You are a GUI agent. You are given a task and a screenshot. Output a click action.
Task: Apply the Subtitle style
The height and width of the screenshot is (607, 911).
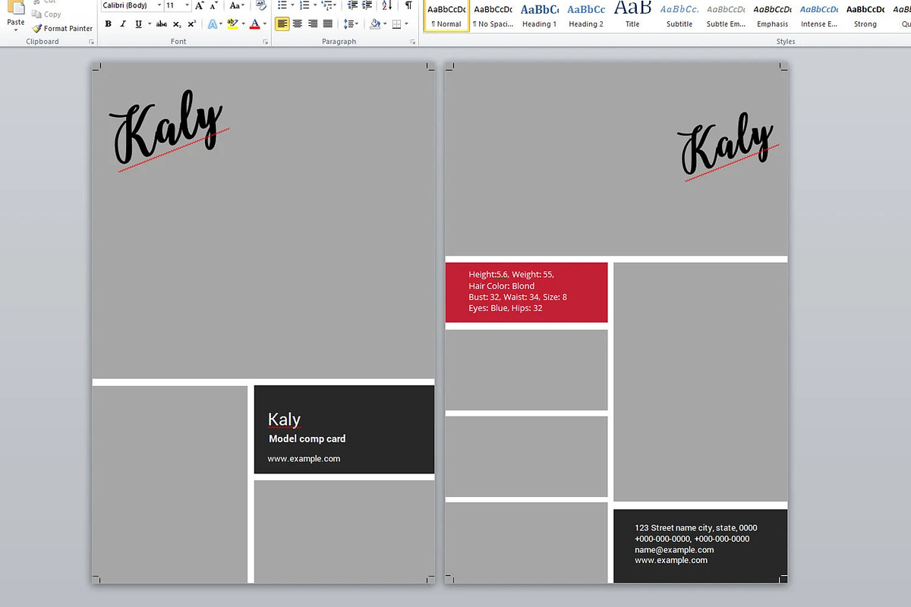click(679, 15)
